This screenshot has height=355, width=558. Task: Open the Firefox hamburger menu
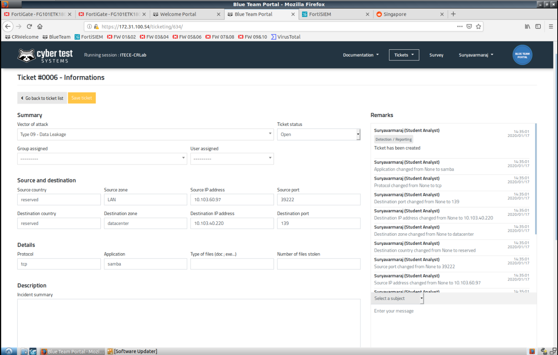[551, 26]
